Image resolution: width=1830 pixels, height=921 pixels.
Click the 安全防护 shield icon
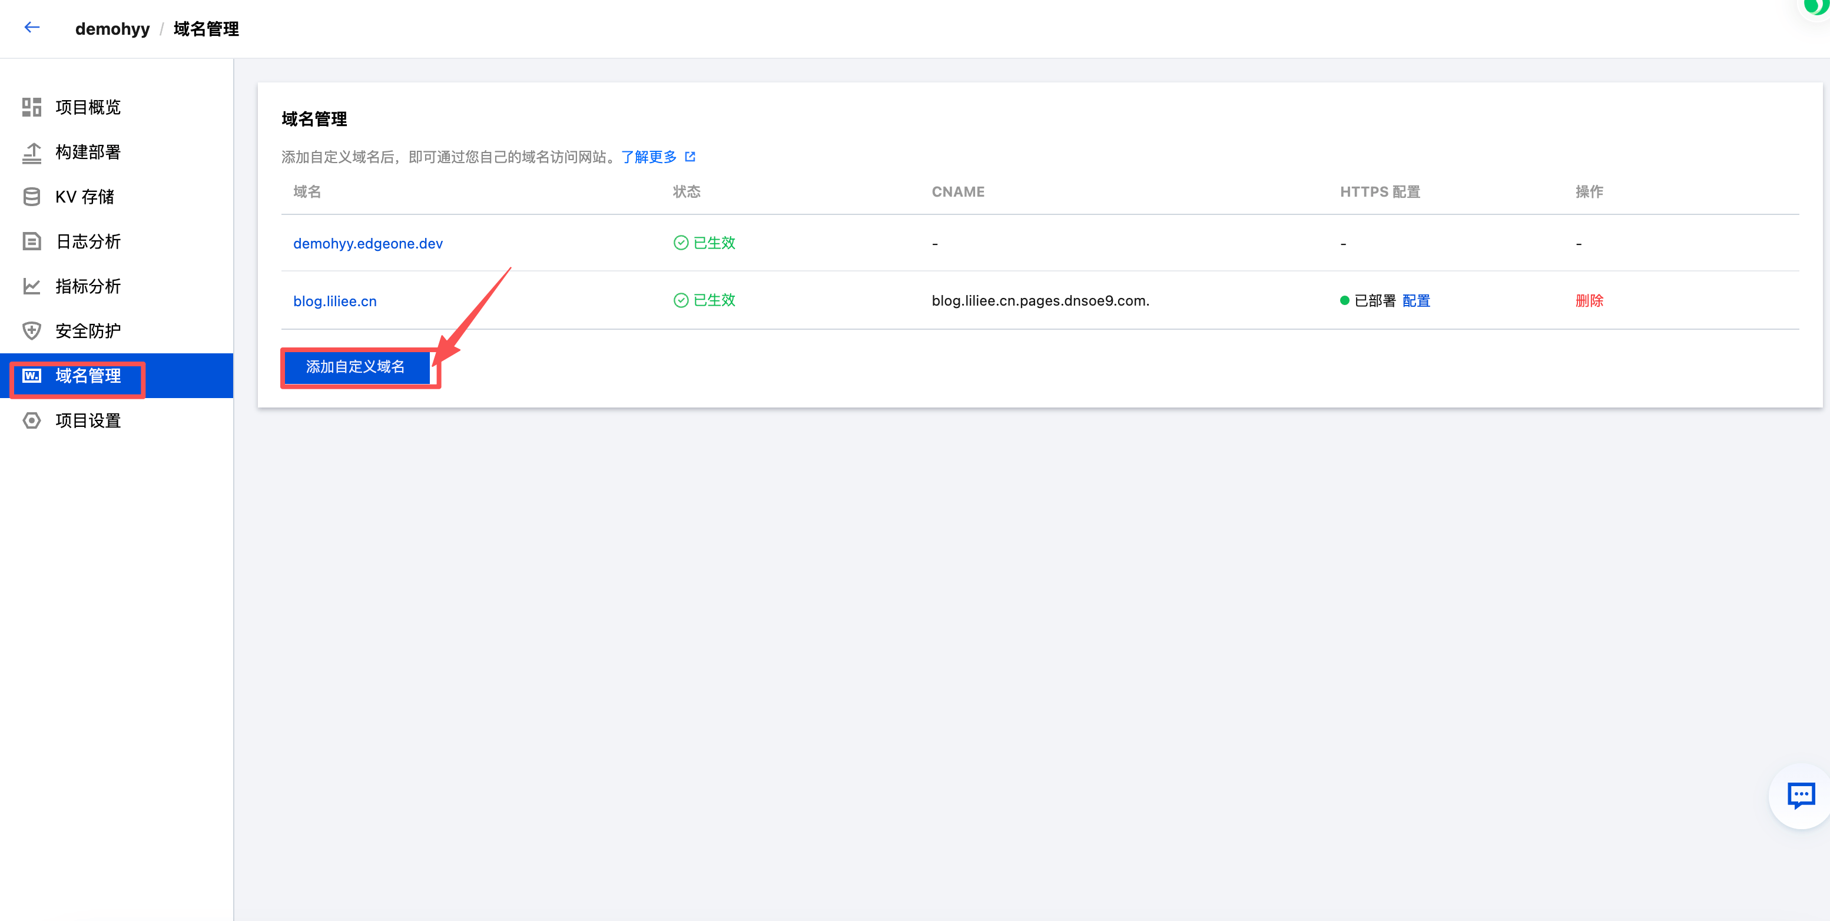click(x=31, y=331)
